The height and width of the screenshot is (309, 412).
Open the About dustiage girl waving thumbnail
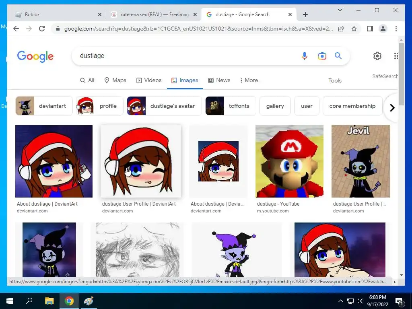(x=54, y=161)
